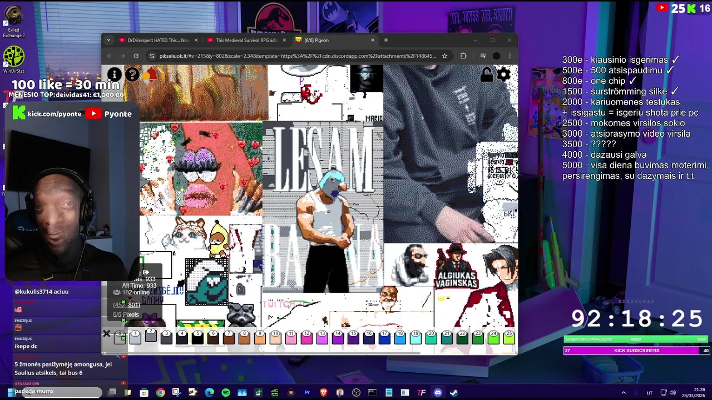This screenshot has height=400, width=712.
Task: Choose sky blue palette color 18
Action: 400,337
